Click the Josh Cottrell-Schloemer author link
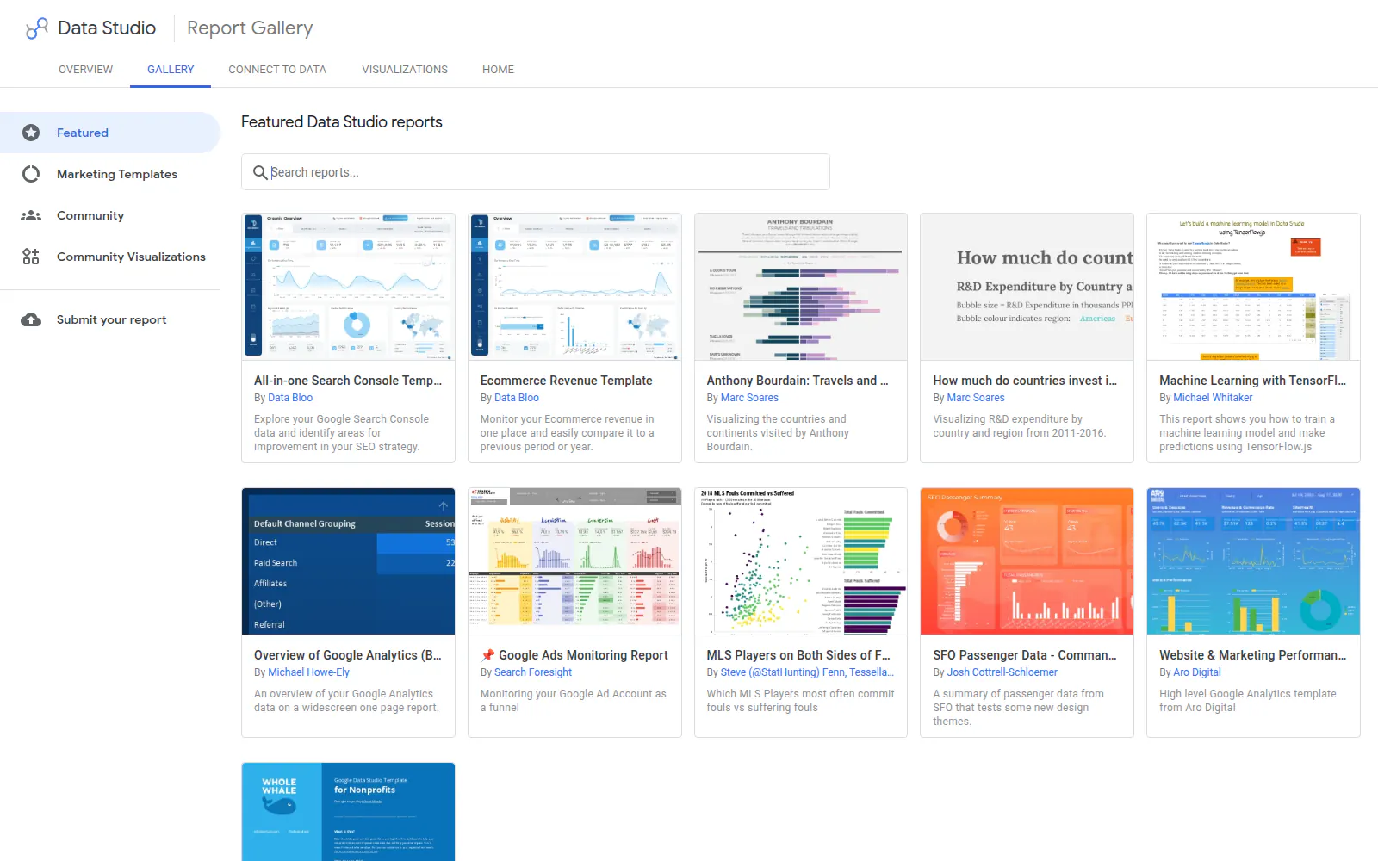The image size is (1378, 861). pos(1002,672)
